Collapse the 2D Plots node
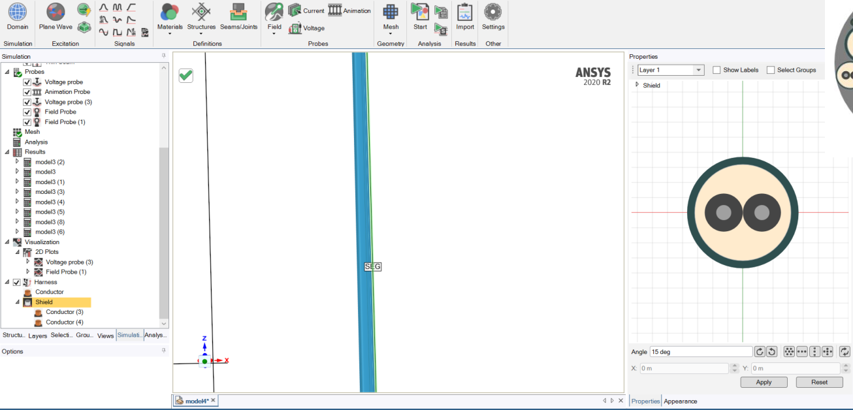This screenshot has width=853, height=410. 18,251
